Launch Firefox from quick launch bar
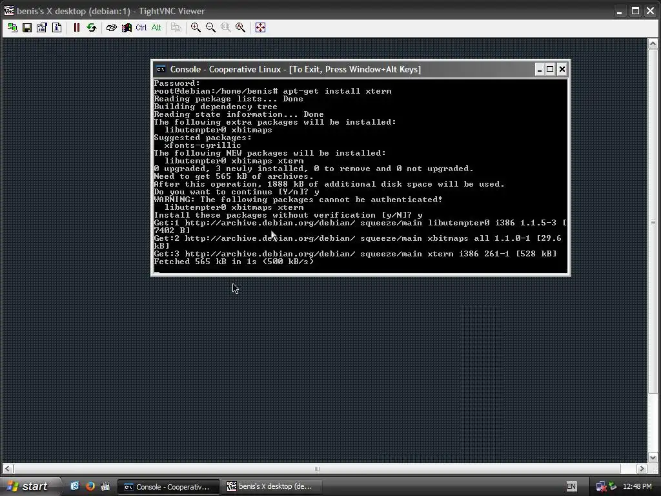661x496 pixels. 90,486
